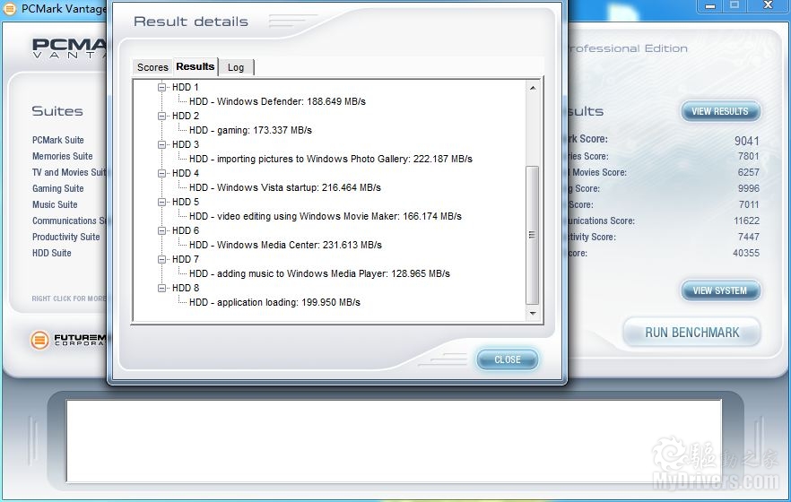This screenshot has width=791, height=502.
Task: Select Memories Suite in the Suites list
Action: 63,156
